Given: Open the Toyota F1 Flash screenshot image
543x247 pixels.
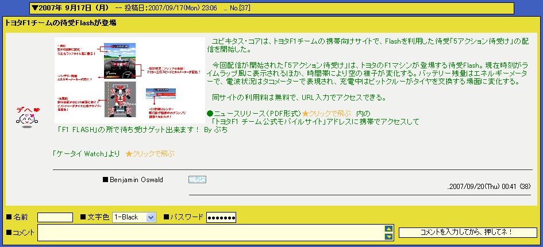Looking at the screenshot, I should (x=129, y=80).
